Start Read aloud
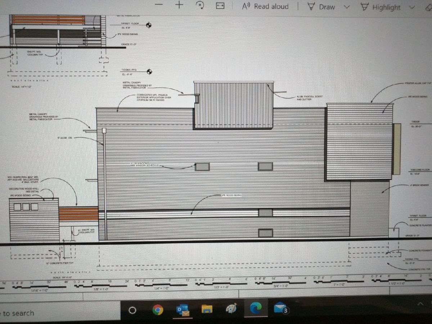Image resolution: width=432 pixels, height=324 pixels. coord(265,6)
